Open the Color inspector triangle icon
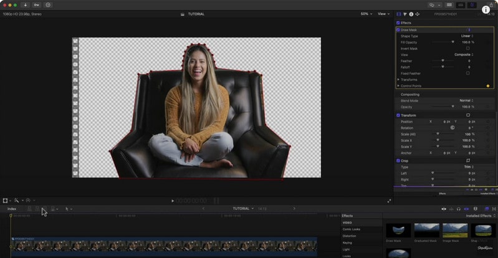 (405, 14)
